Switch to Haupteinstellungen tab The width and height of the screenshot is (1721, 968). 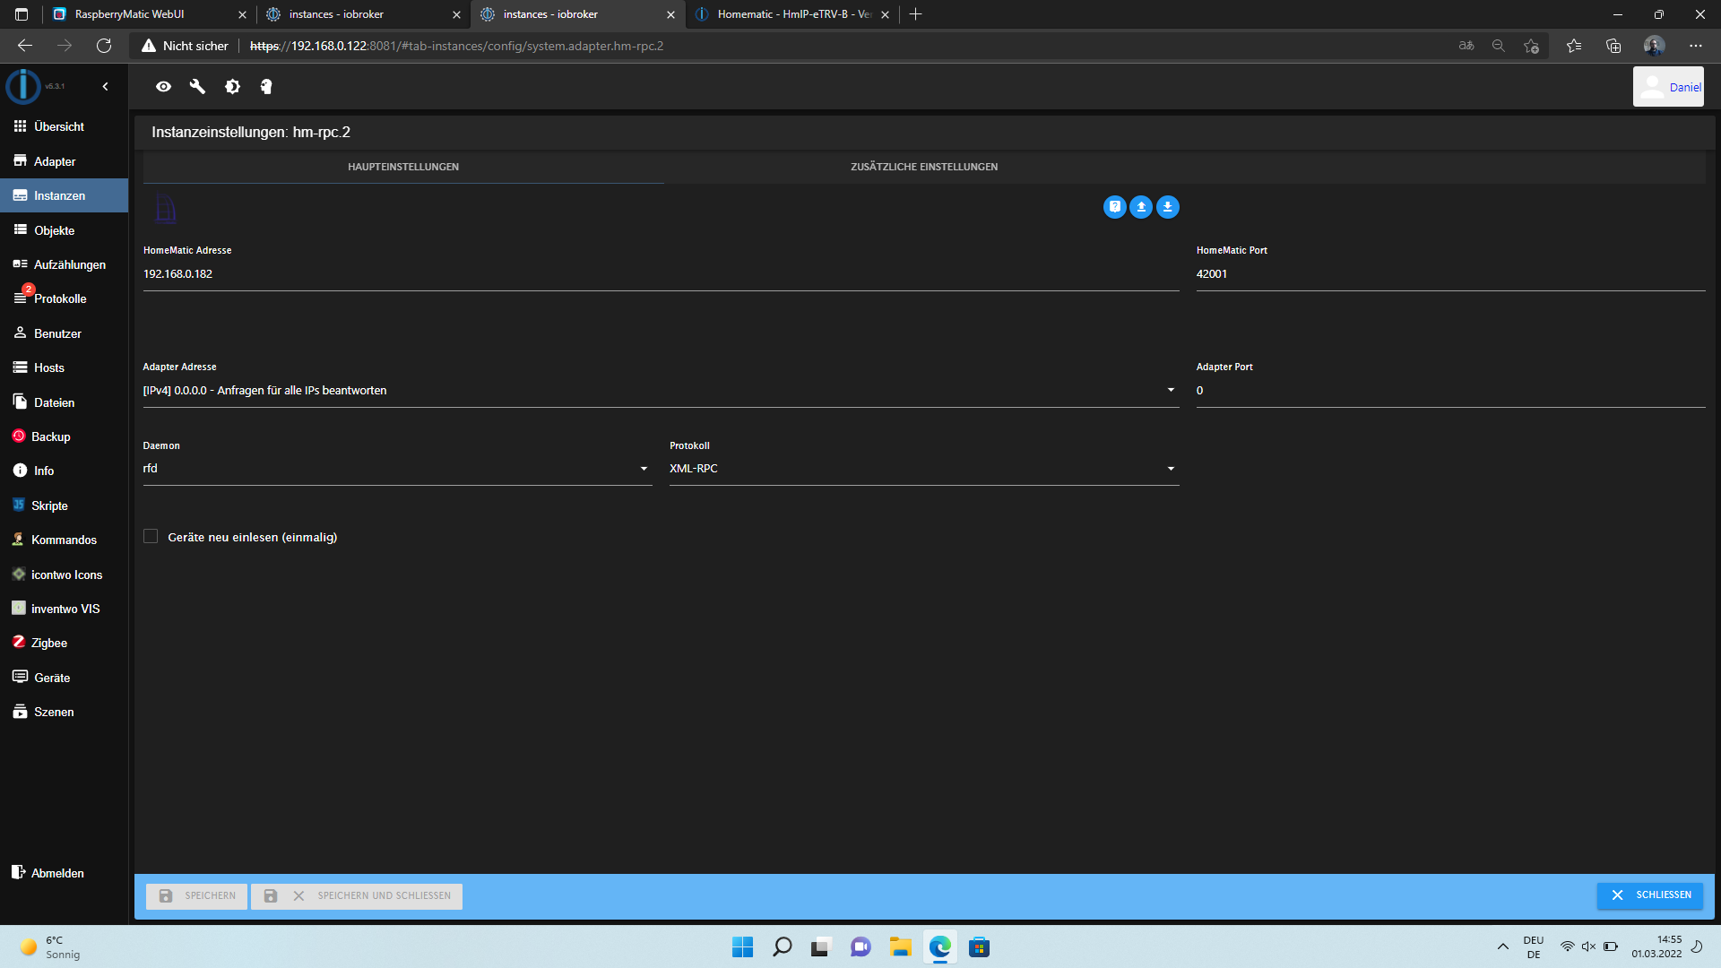click(x=403, y=167)
